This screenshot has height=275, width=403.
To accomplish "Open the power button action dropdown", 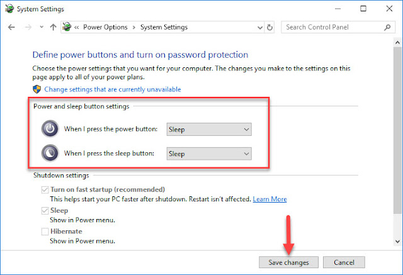I will 209,129.
